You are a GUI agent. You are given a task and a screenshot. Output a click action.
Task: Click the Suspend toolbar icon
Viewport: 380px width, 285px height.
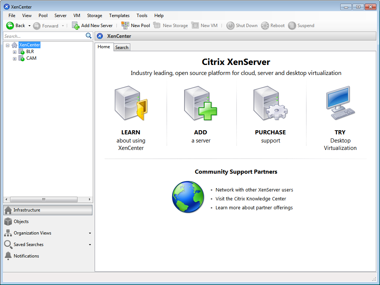(292, 25)
